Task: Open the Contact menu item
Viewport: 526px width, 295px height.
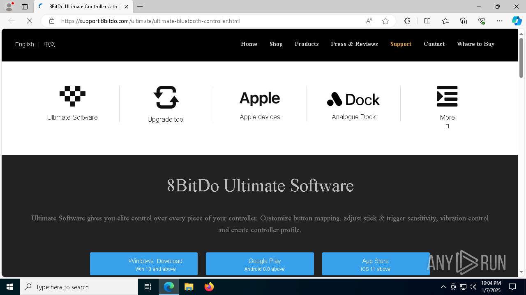Action: click(x=434, y=44)
